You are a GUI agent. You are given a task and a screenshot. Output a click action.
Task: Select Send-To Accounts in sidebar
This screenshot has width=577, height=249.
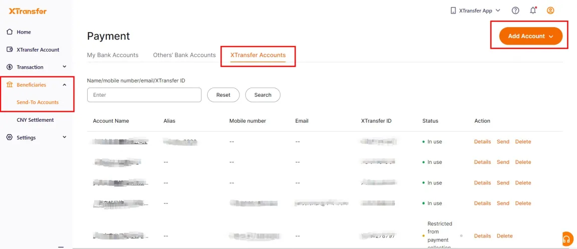click(x=38, y=102)
